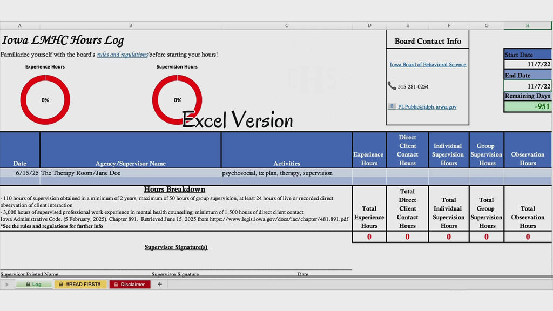Image resolution: width=553 pixels, height=311 pixels.
Task: Click the 6/15/25 date cell
Action: (x=20, y=173)
